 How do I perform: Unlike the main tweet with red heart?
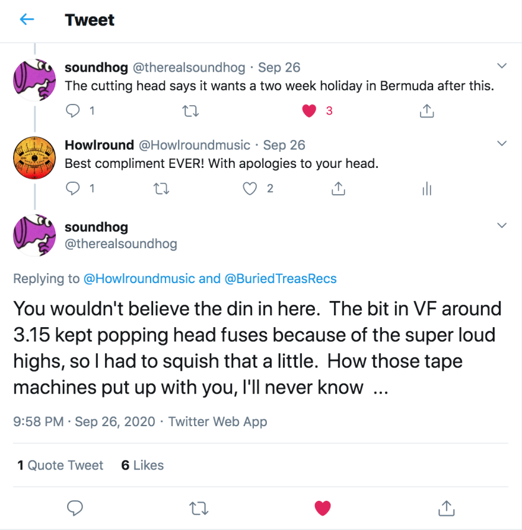(322, 508)
